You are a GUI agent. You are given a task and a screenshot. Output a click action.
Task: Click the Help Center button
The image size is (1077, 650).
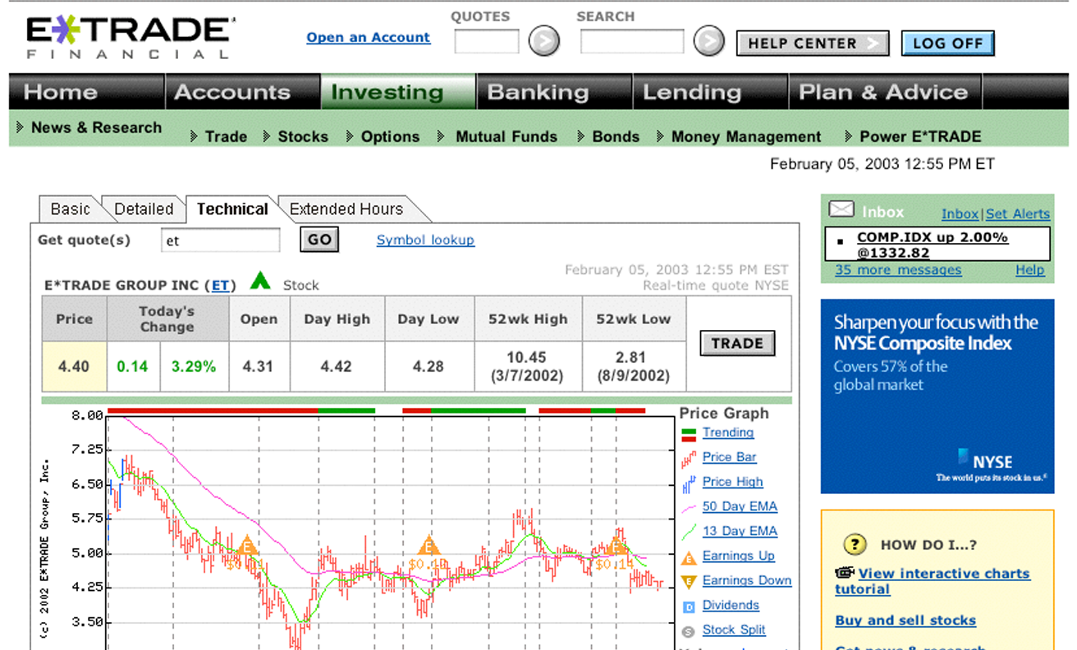click(813, 43)
